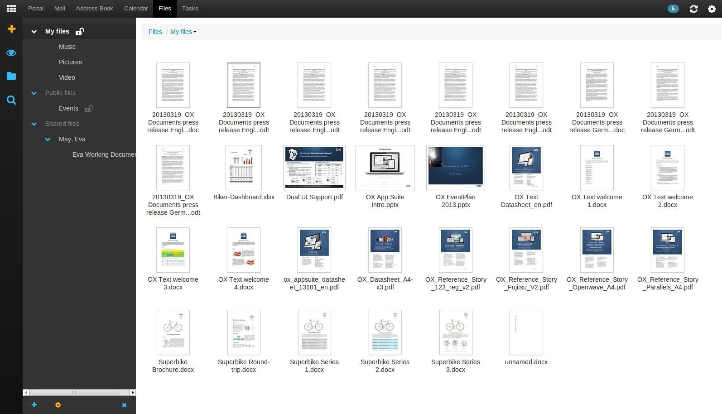Click blue plus icon at folder panel bottom
This screenshot has height=414, width=722.
click(x=34, y=405)
